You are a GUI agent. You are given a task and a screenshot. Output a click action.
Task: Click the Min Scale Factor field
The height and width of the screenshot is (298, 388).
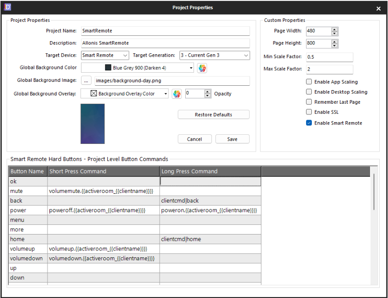330,57
